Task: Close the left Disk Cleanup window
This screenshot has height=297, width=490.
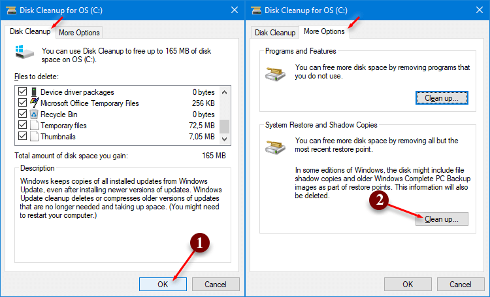Action: pos(235,10)
